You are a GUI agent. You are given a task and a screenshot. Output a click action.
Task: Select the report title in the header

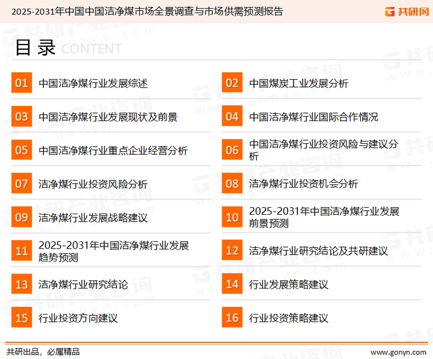click(147, 12)
